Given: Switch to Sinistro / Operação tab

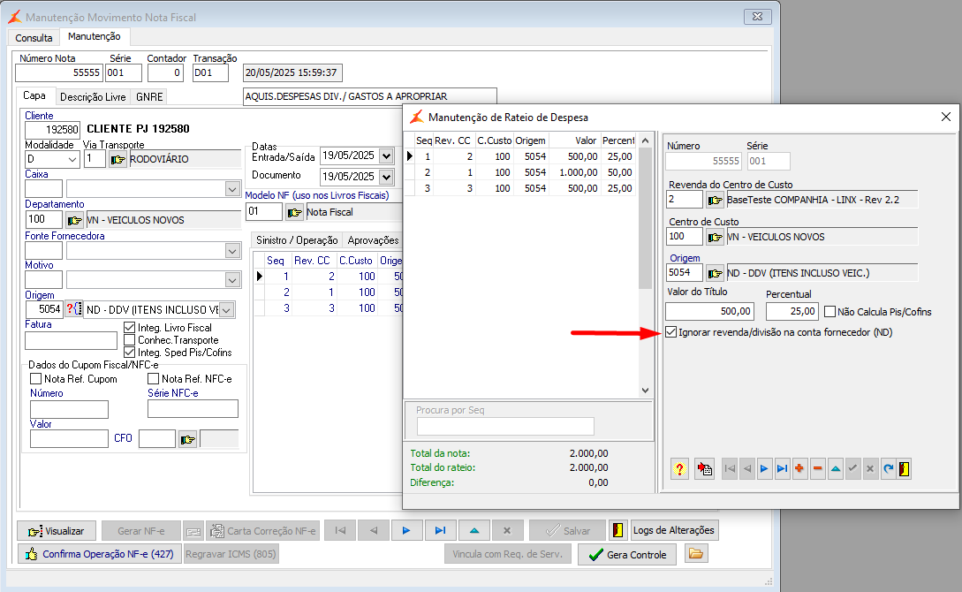Looking at the screenshot, I should (297, 239).
